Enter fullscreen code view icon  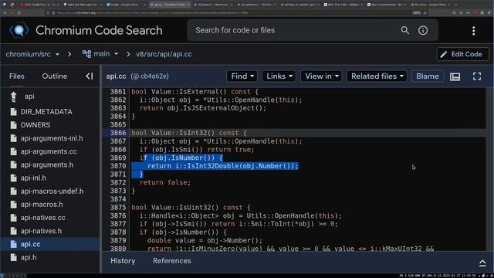[477, 76]
